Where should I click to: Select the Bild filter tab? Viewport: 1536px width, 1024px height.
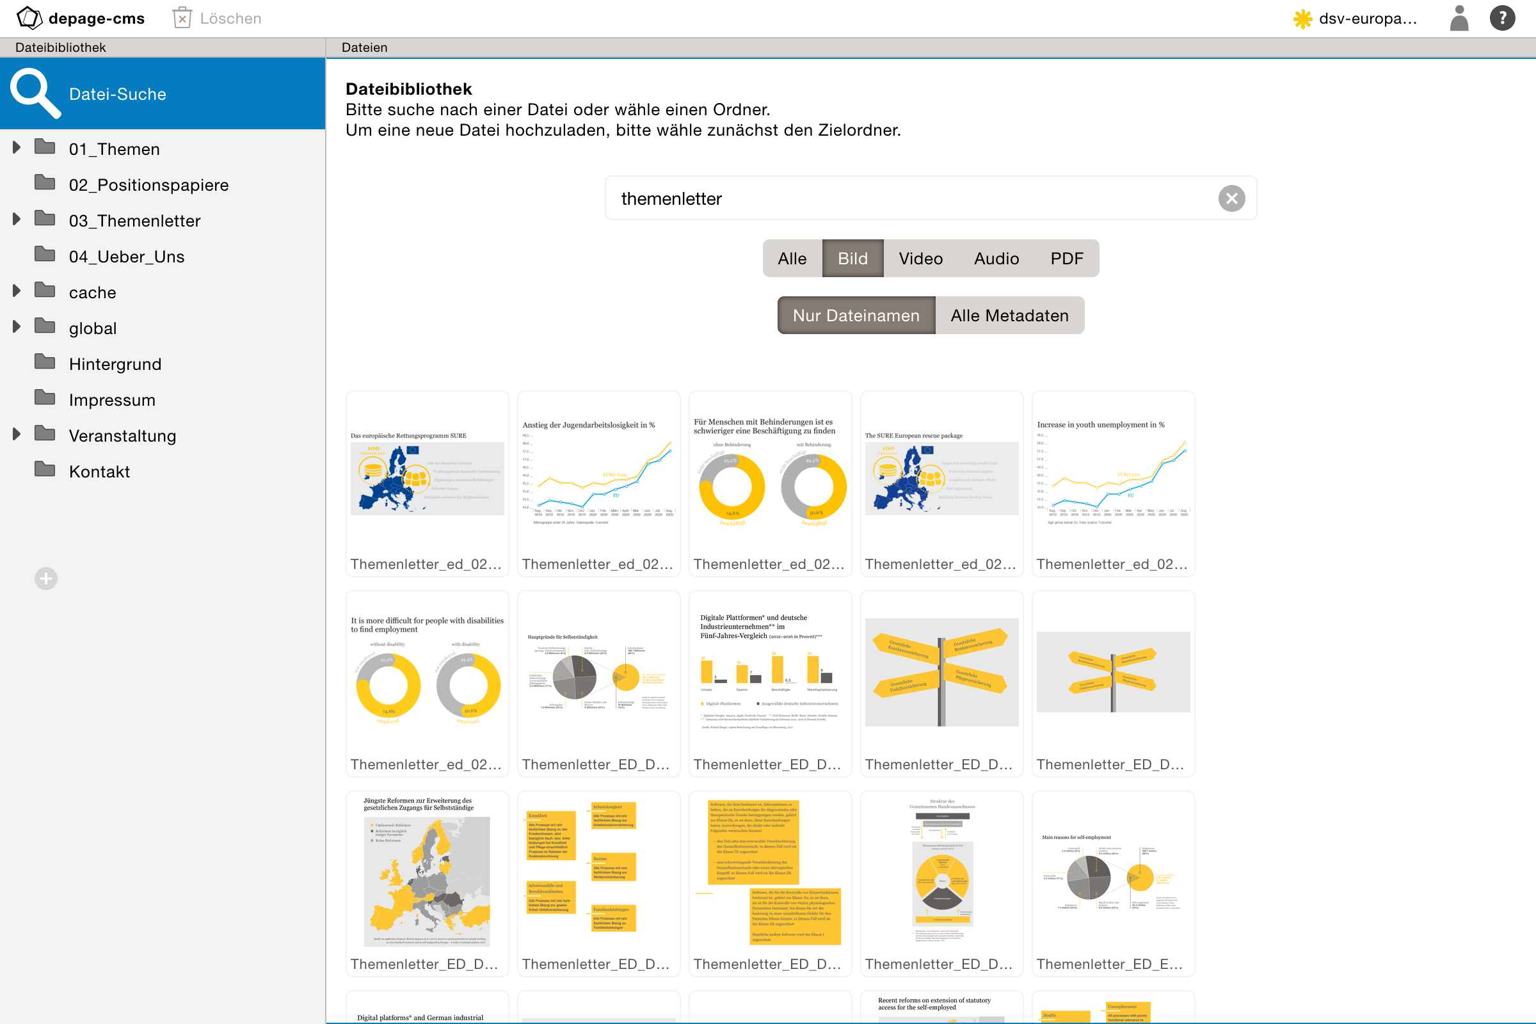pyautogui.click(x=852, y=257)
